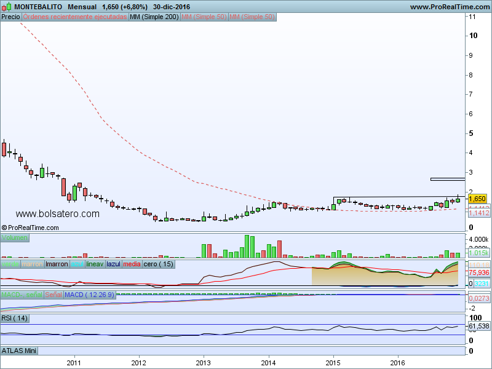Click the 100 label on RSI axis
Image resolution: width=492 pixels, height=369 pixels.
(475, 317)
